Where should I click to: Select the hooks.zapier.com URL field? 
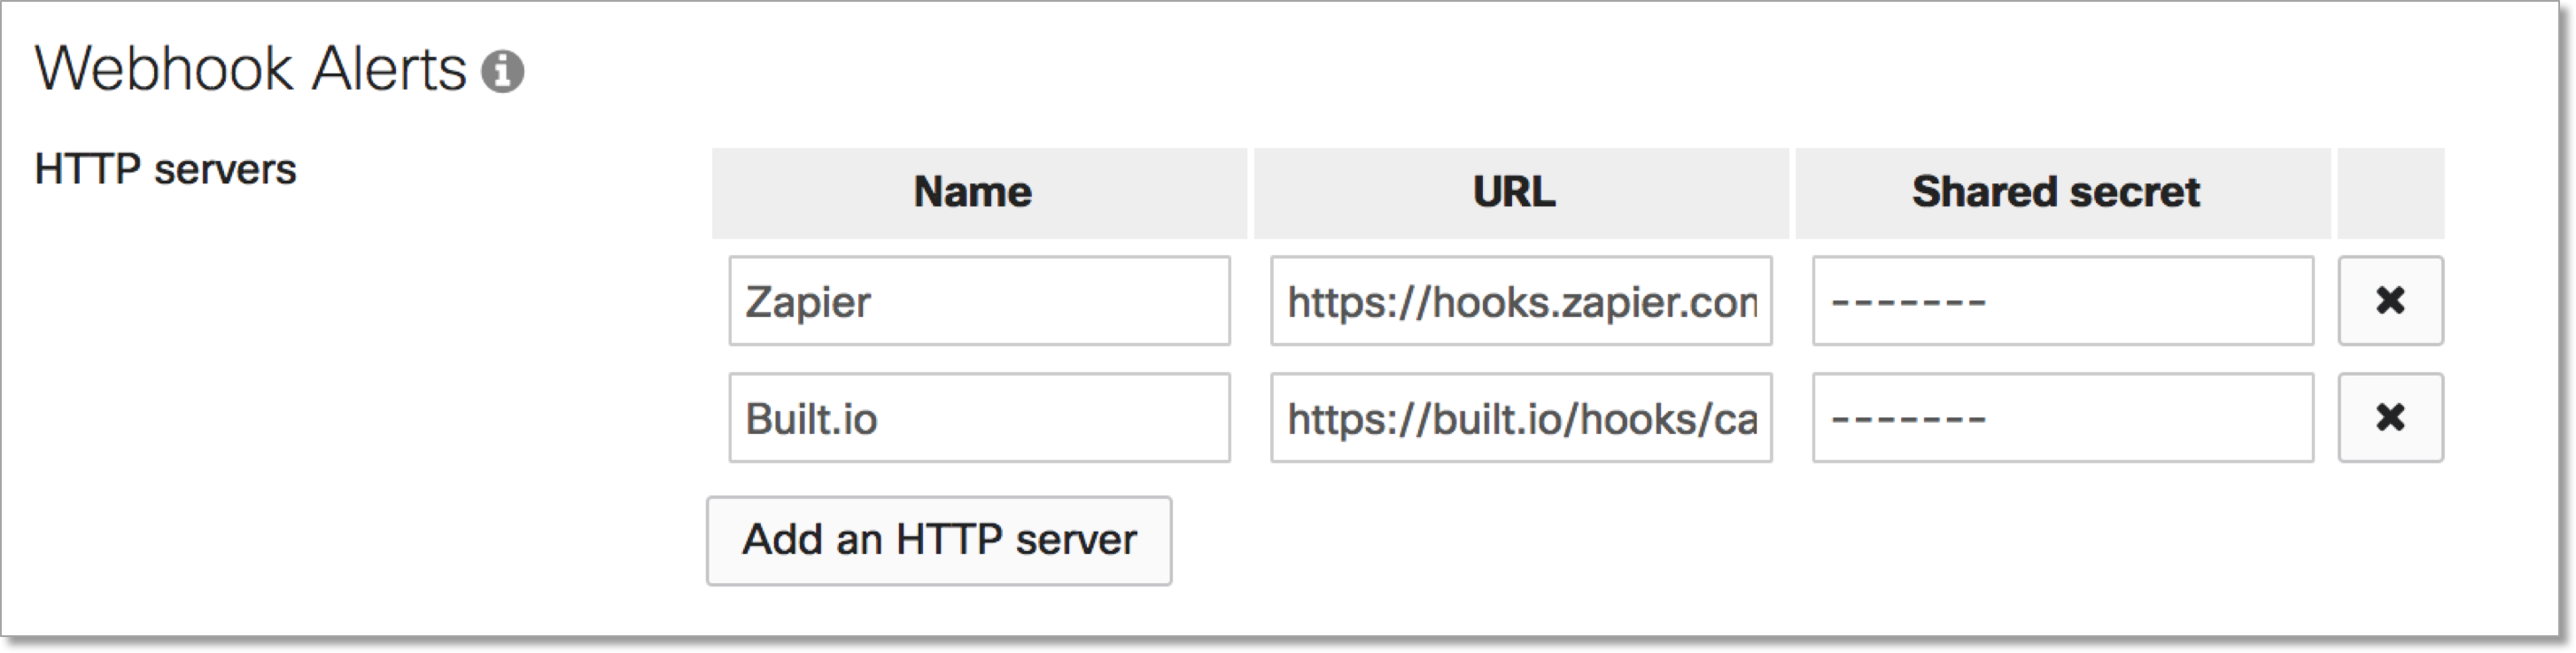(x=1521, y=301)
